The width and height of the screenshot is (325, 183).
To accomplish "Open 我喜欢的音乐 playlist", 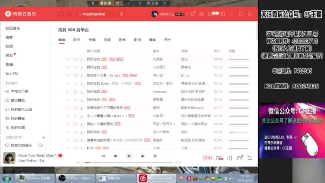I will pos(19,145).
